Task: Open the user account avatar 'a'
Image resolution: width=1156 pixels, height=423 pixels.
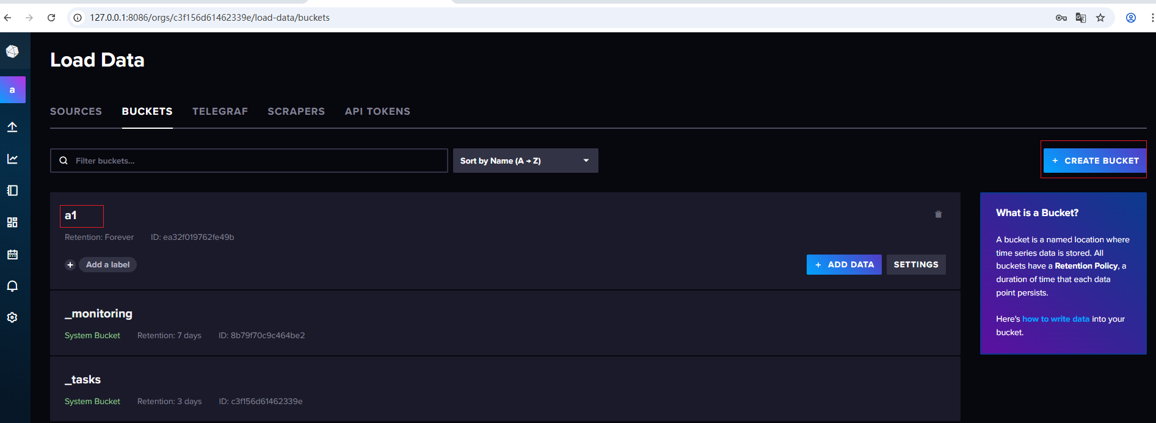Action: pos(12,90)
